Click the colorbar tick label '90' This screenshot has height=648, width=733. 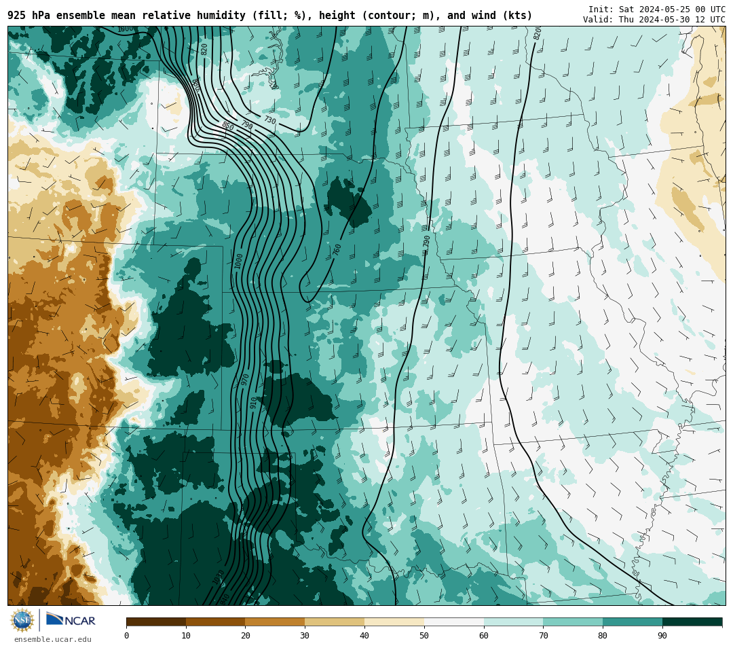click(x=662, y=635)
